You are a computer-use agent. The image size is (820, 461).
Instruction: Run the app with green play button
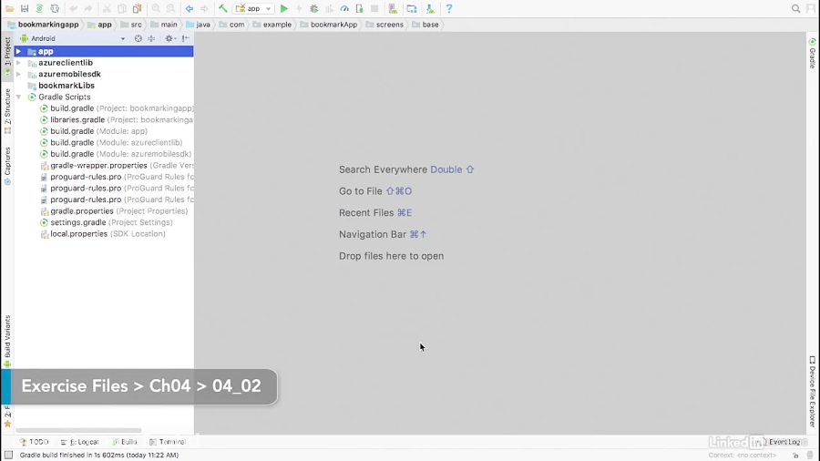tap(284, 9)
